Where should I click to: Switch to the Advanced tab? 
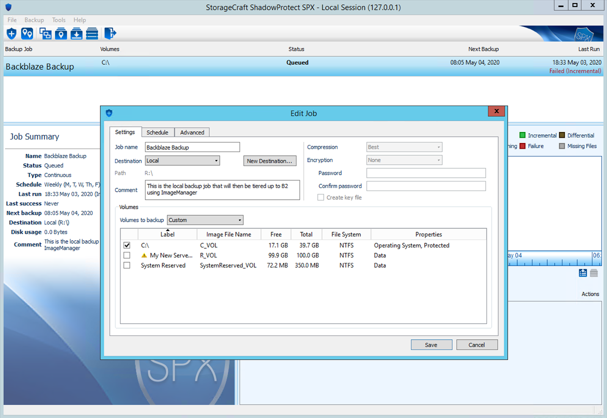click(192, 132)
